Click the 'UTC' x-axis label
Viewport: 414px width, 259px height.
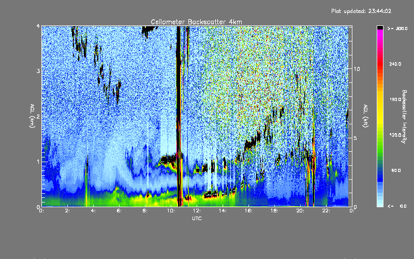pos(197,218)
